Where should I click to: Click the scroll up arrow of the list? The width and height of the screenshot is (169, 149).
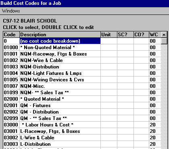tap(164, 35)
